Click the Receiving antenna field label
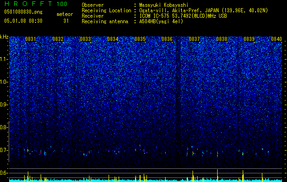 coord(105,21)
